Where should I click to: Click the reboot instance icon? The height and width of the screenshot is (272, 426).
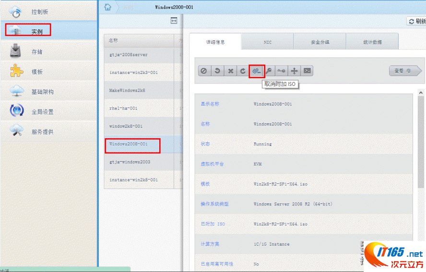coord(217,71)
